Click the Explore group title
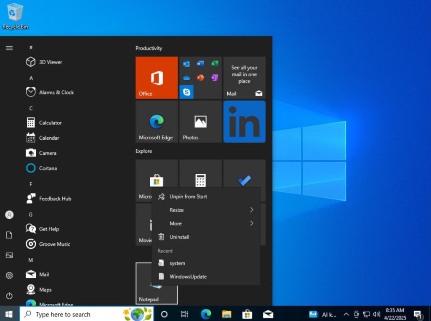 144,151
